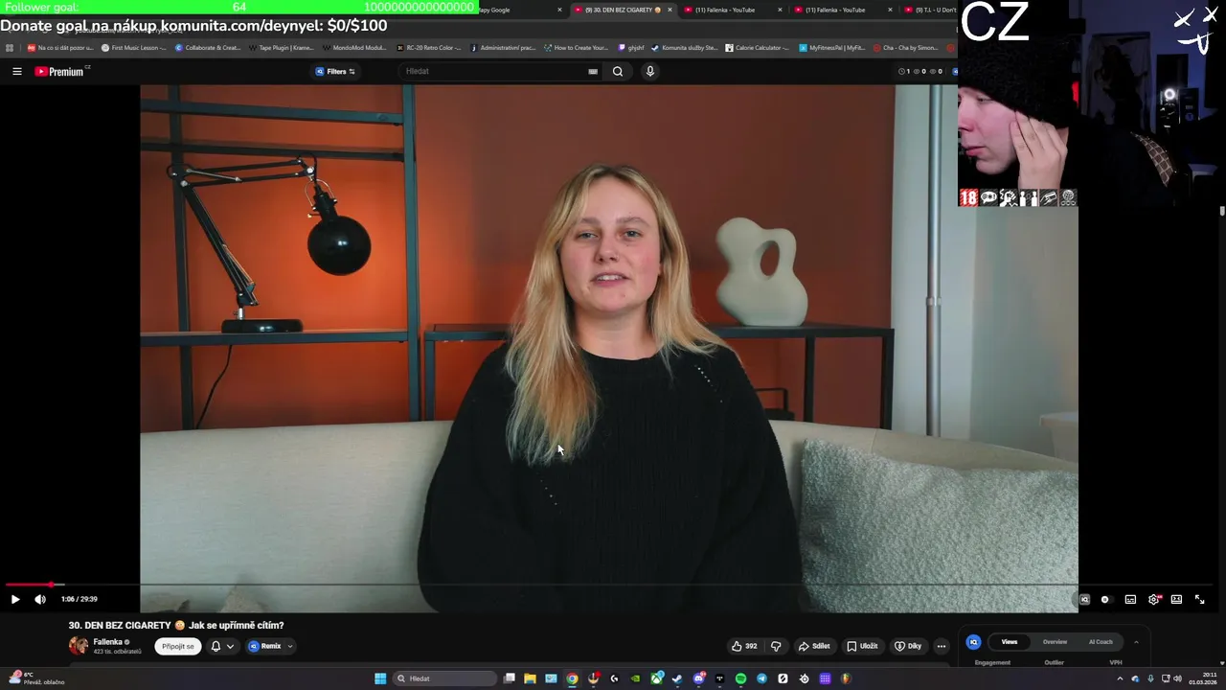The image size is (1226, 690).
Task: Dislike the video with thumbs-down
Action: point(776,646)
